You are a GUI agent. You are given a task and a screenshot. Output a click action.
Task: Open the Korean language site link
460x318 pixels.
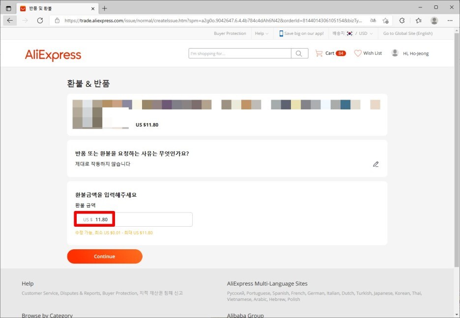coord(402,293)
